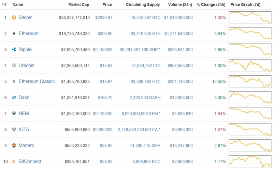Sort table by Name column header
This screenshot has height=169, width=273.
pyautogui.click(x=18, y=4)
